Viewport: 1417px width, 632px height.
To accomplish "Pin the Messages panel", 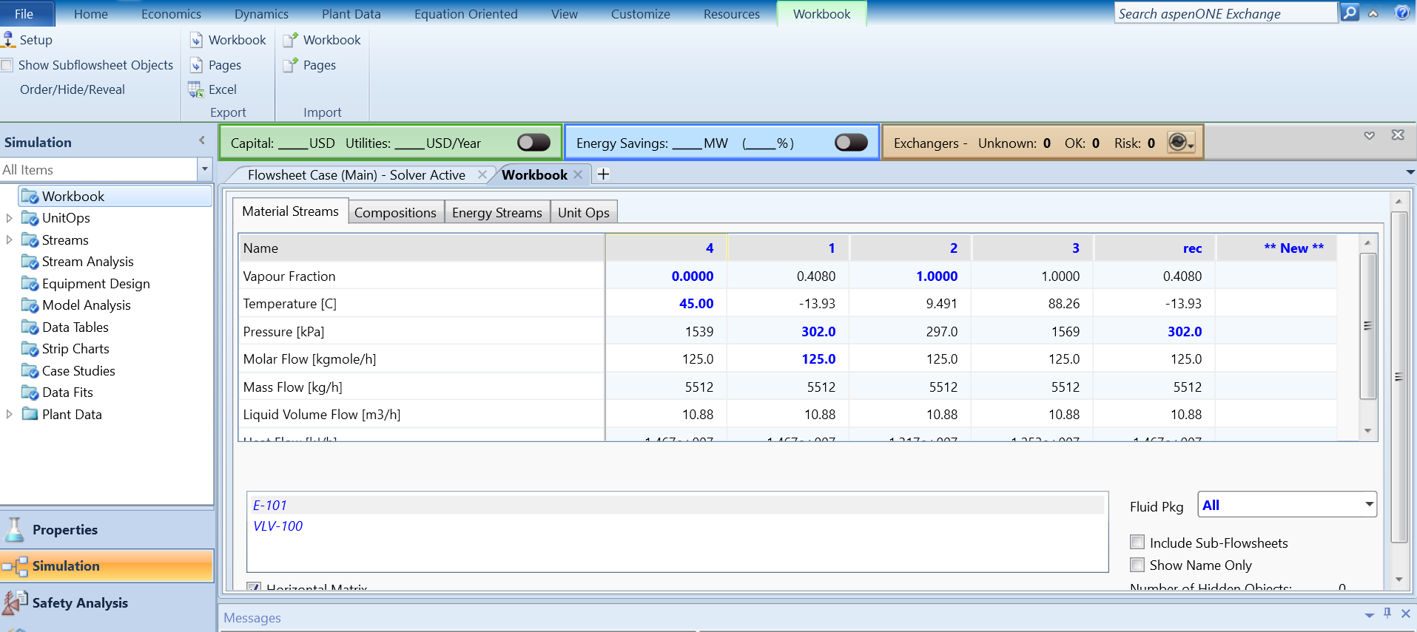I will pyautogui.click(x=1387, y=613).
